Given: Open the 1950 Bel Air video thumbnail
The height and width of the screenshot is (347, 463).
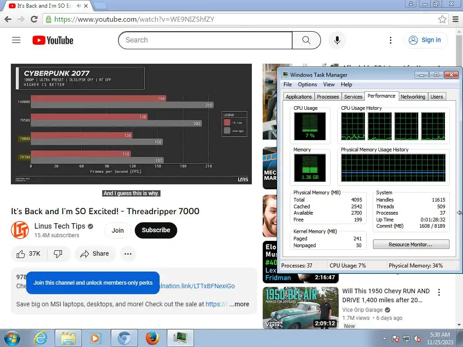Looking at the screenshot, I should [300, 307].
